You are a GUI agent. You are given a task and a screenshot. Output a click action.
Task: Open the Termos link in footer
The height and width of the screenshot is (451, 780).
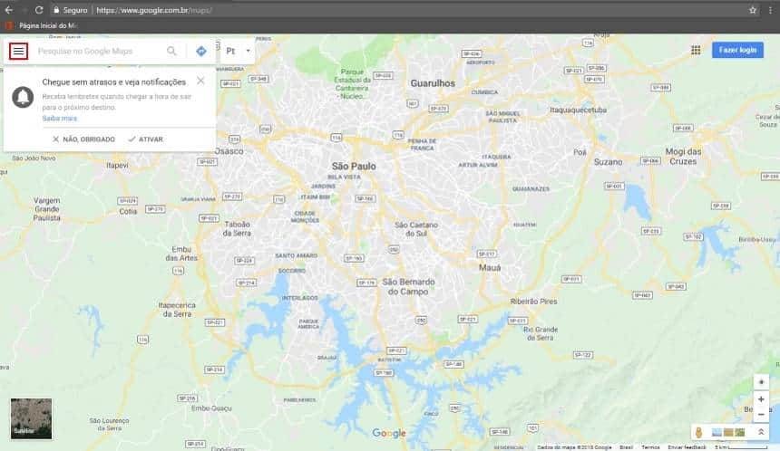[x=650, y=447]
